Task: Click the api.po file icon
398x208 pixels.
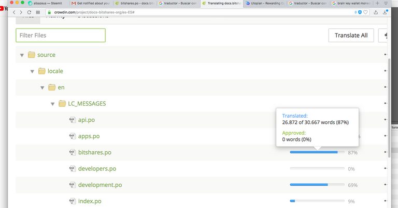Action: [73, 120]
